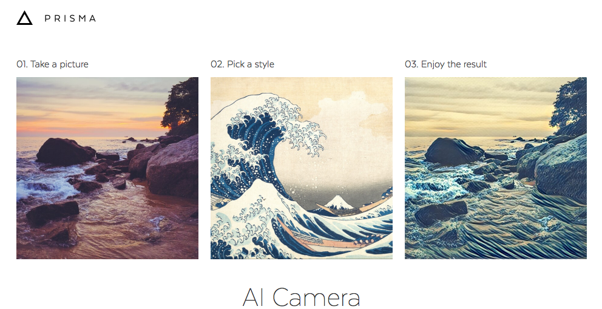This screenshot has height=309, width=602.
Task: Click the tree silhouette in original photo
Action: (x=181, y=106)
